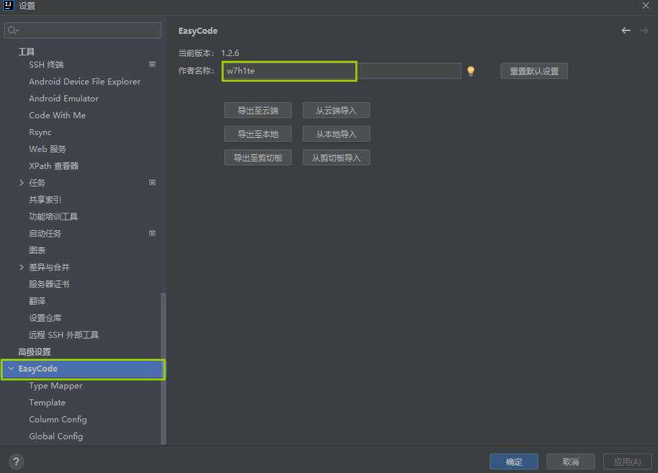
Task: Click 从本地导入 button
Action: pyautogui.click(x=336, y=134)
